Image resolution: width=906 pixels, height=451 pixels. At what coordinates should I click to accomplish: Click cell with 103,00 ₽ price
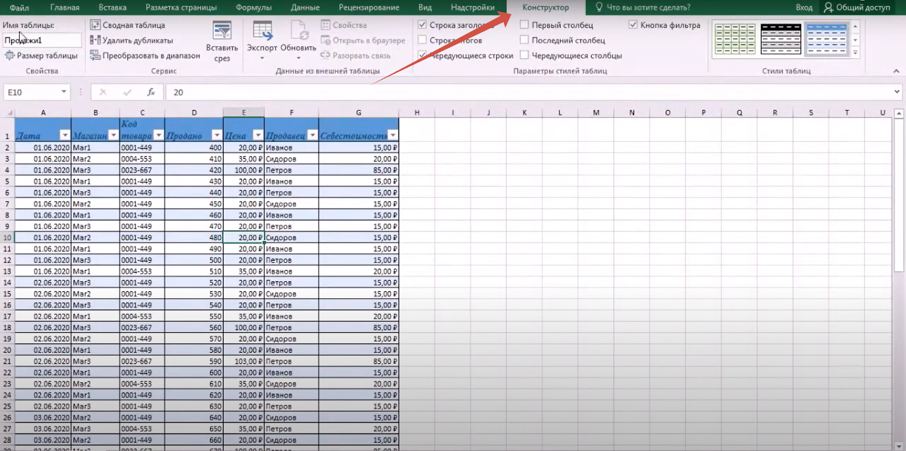(x=243, y=361)
